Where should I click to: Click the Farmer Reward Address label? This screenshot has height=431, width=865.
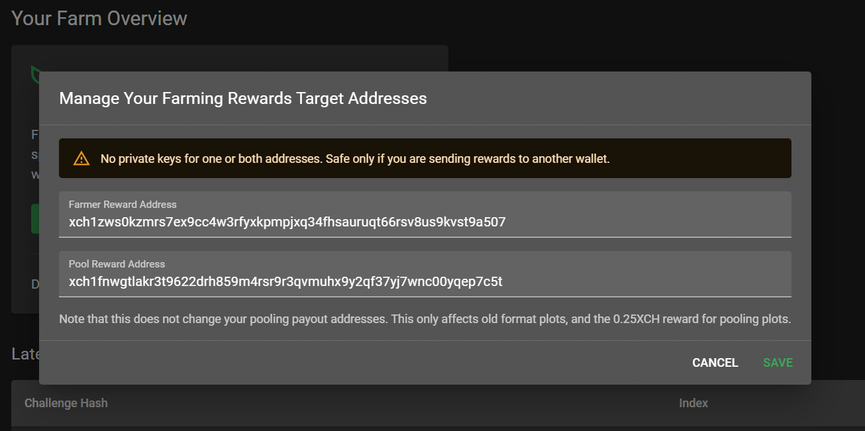[x=122, y=204]
